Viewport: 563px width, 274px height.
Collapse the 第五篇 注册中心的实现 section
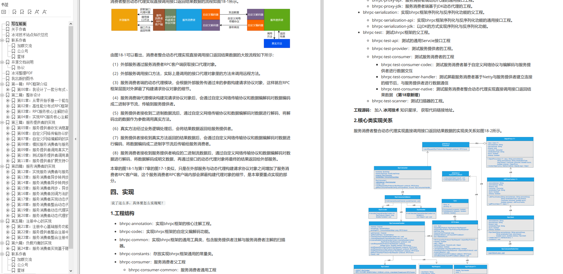[x=2, y=221]
